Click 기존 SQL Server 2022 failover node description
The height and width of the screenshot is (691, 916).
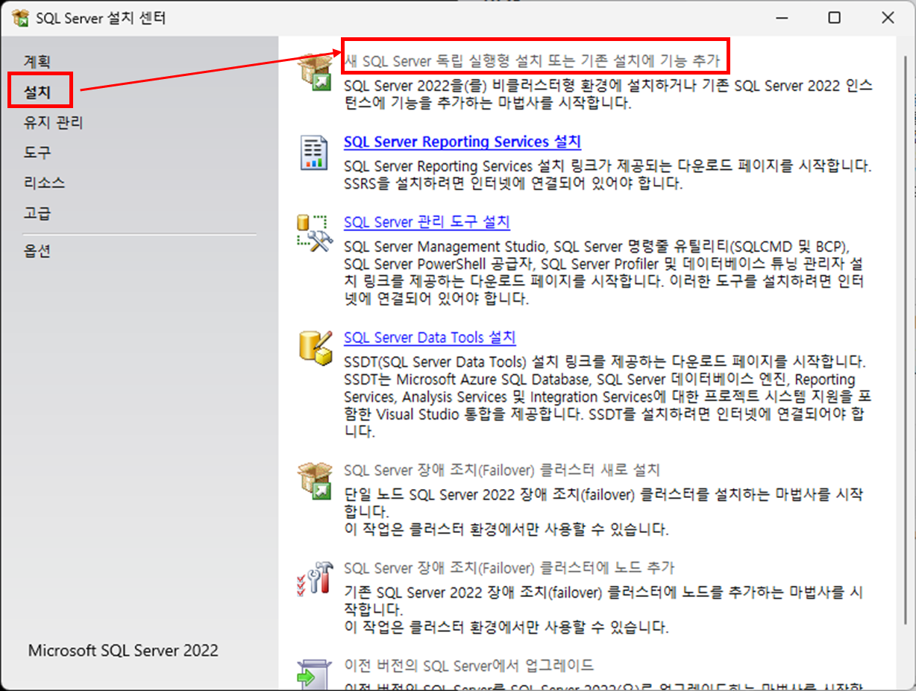(x=603, y=609)
